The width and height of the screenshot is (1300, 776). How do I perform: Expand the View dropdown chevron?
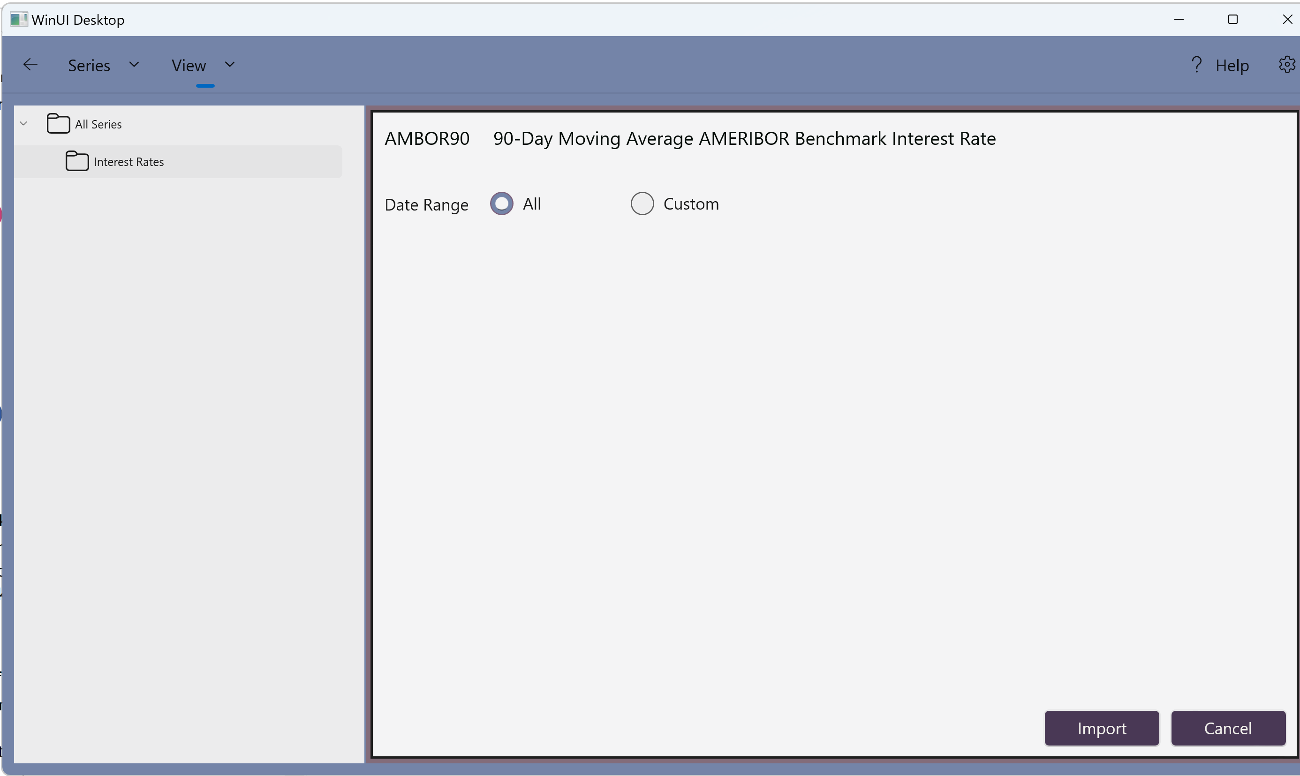230,65
